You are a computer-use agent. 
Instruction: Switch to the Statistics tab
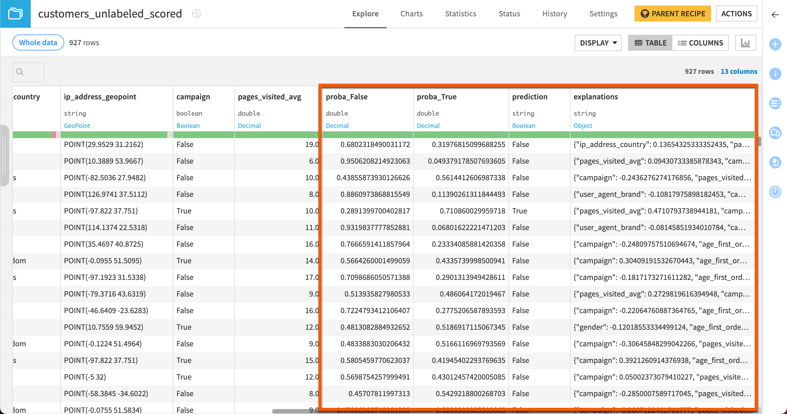(460, 14)
